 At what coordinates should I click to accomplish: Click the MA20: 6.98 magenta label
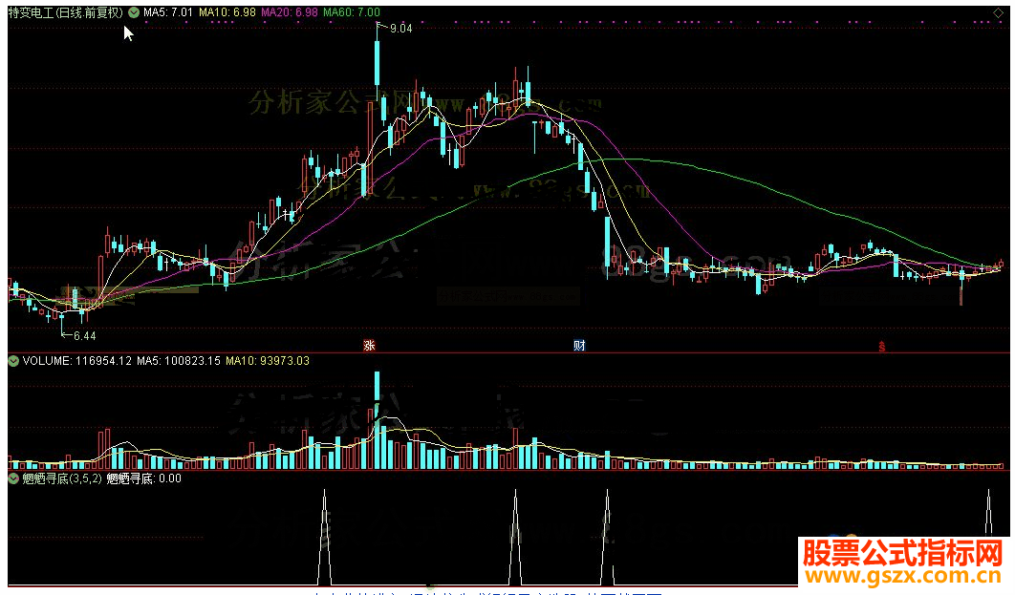coord(290,12)
